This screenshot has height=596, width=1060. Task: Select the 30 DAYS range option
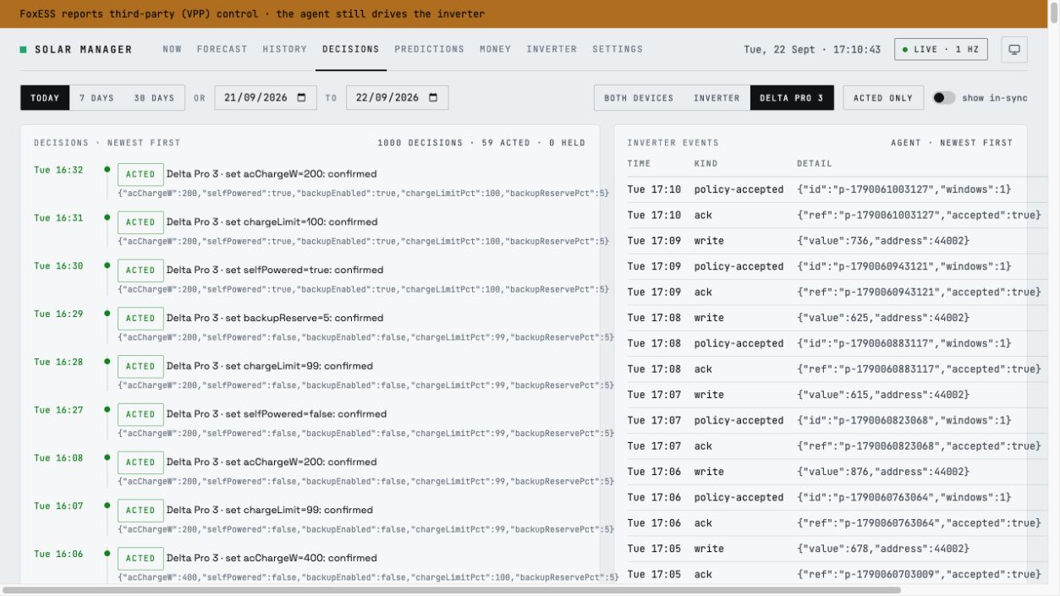pyautogui.click(x=154, y=98)
